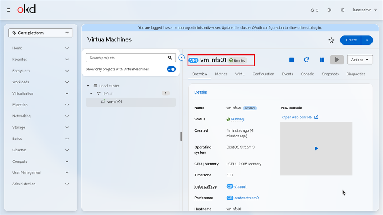Image resolution: width=383 pixels, height=215 pixels.
Task: Pause the virtual machine
Action: click(322, 60)
